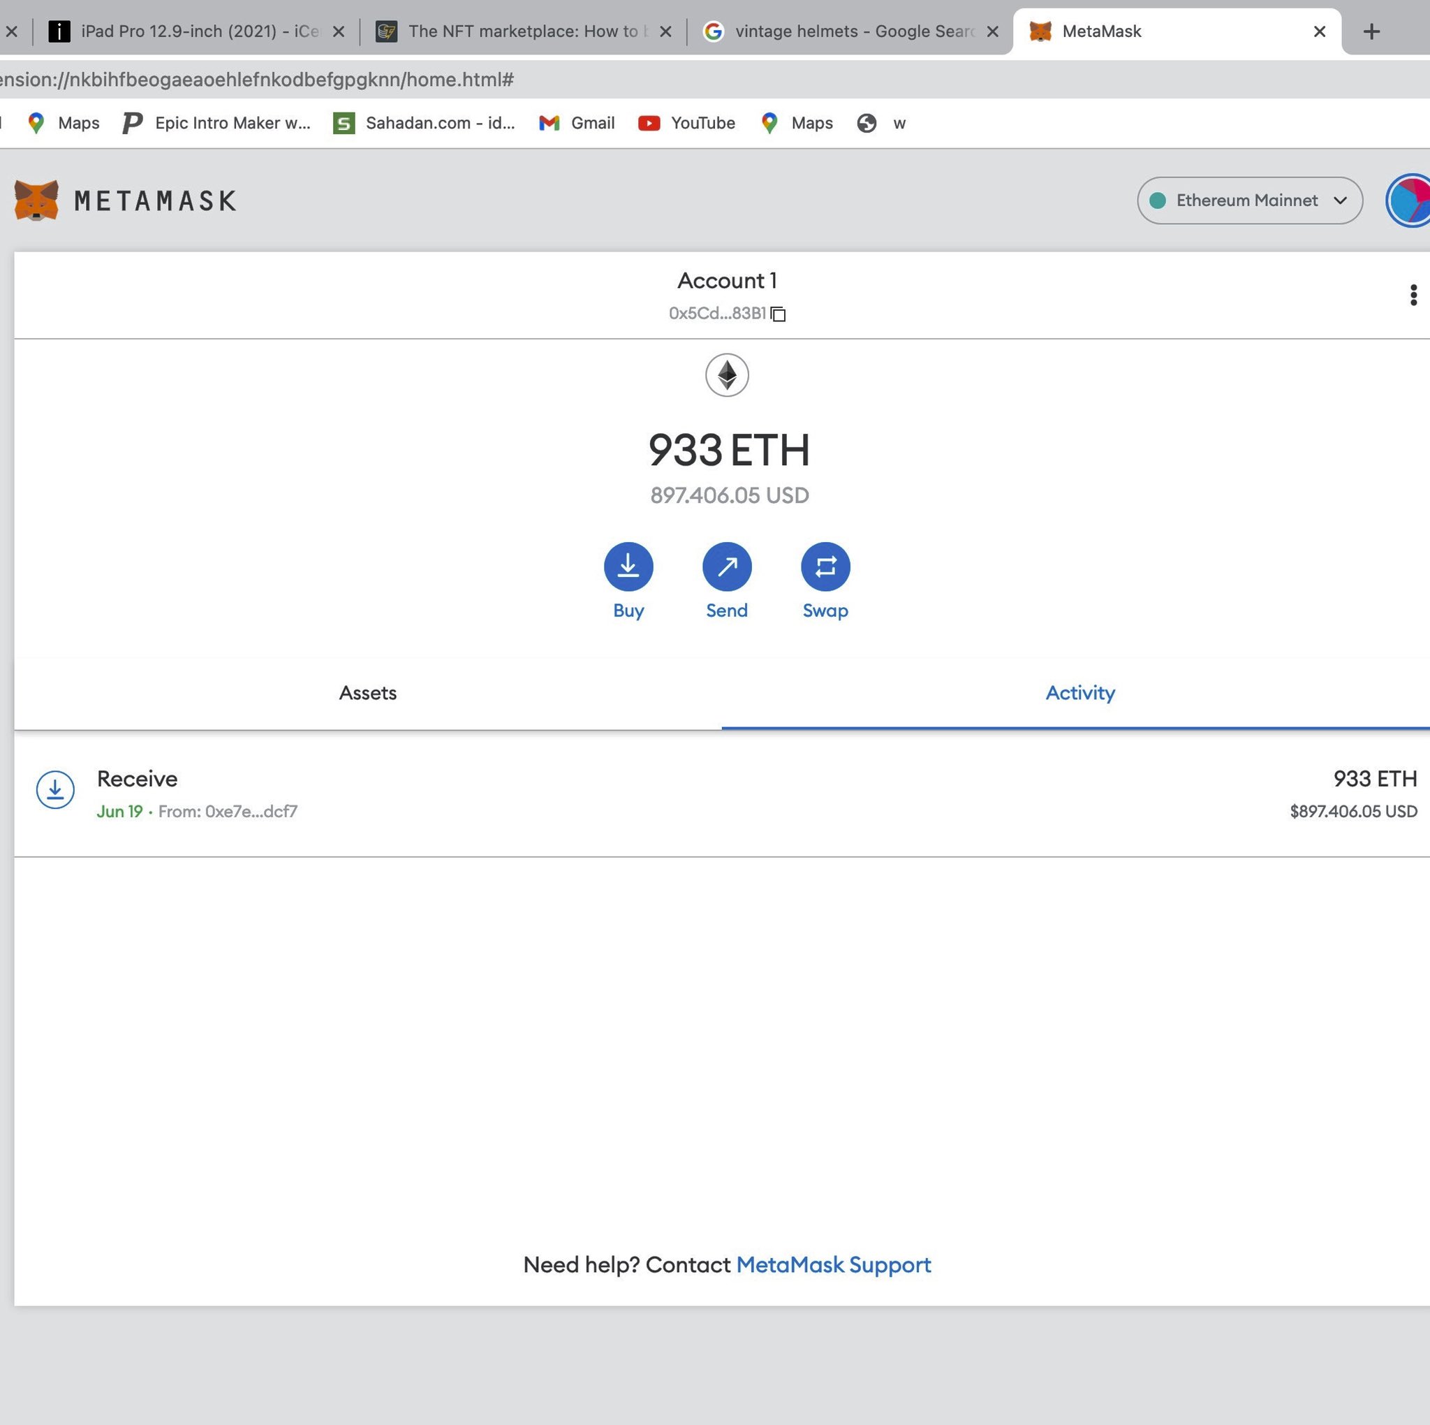
Task: Click the MetaMask fox logo
Action: coord(36,200)
